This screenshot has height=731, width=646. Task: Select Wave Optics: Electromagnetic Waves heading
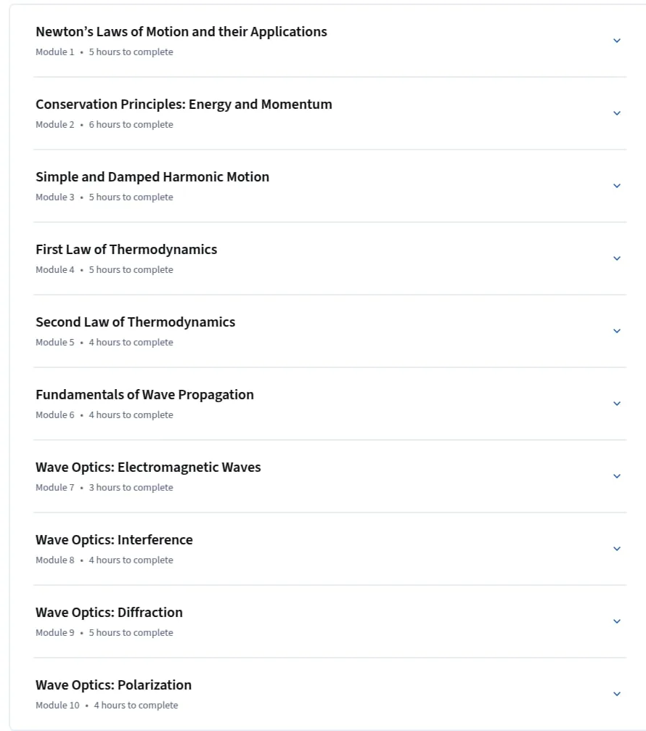coord(148,467)
